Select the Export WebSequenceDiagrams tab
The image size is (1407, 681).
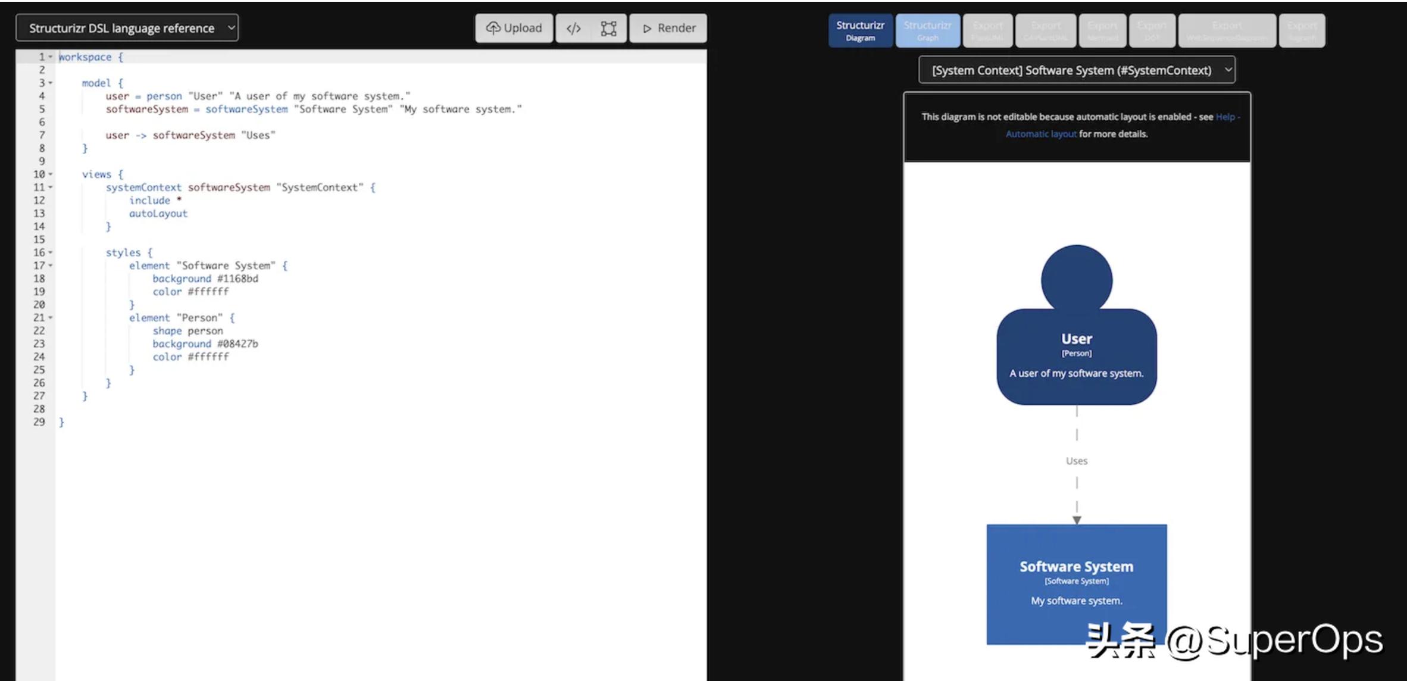[x=1227, y=30]
